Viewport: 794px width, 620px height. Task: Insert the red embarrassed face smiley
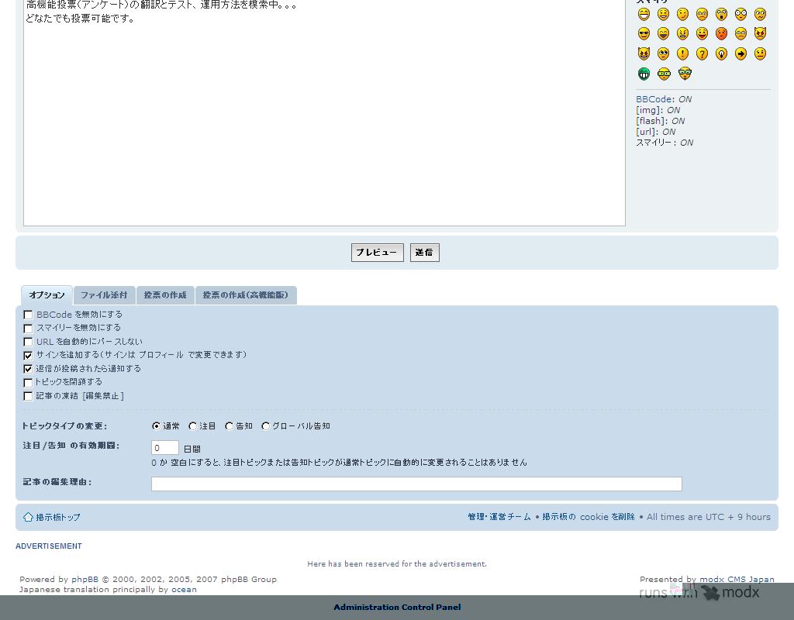(721, 33)
